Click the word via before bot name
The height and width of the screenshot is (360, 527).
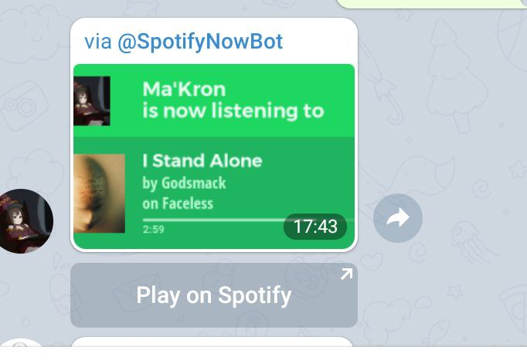(x=98, y=42)
